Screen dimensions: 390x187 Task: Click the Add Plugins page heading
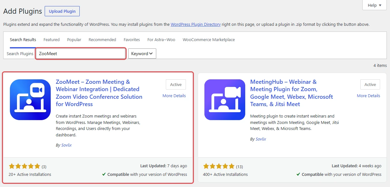click(x=23, y=11)
